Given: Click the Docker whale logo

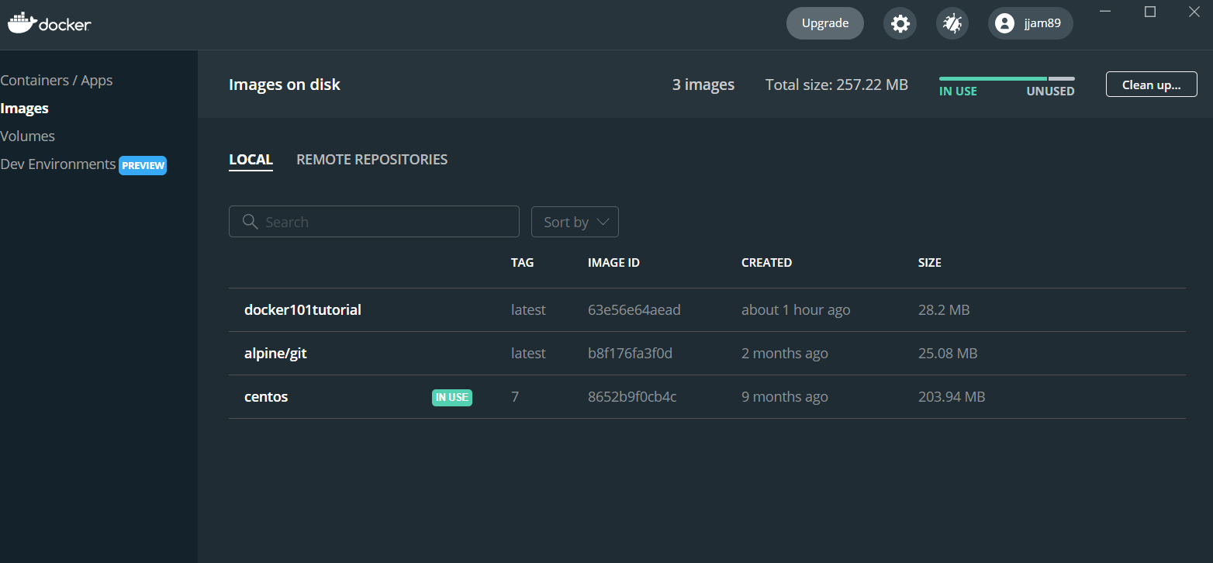Looking at the screenshot, I should point(50,22).
